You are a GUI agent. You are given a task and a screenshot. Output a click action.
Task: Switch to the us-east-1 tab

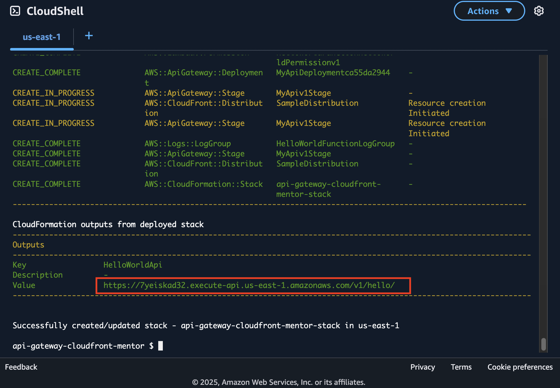point(42,37)
